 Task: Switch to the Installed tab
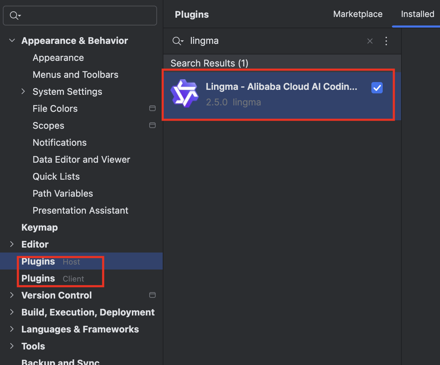click(x=417, y=14)
